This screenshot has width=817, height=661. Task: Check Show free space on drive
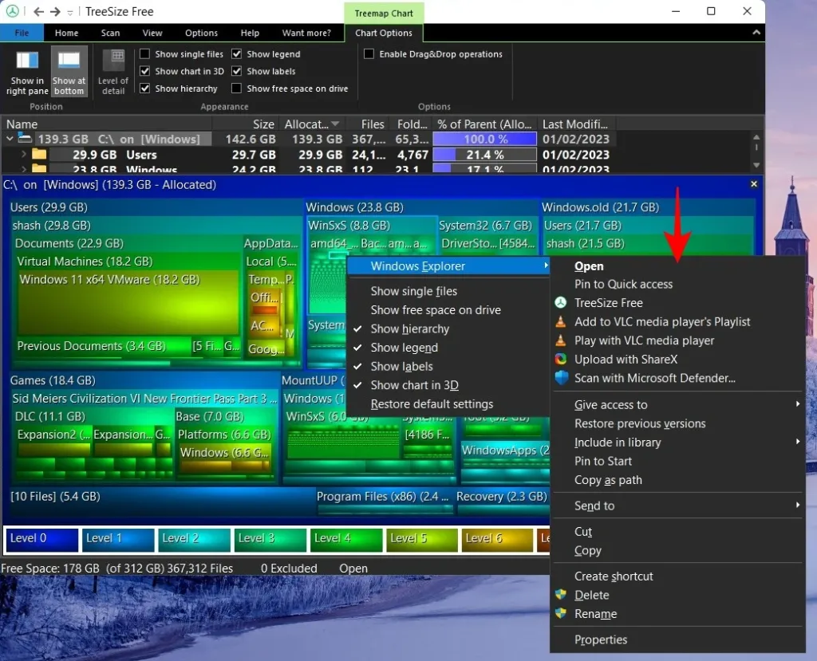click(235, 88)
